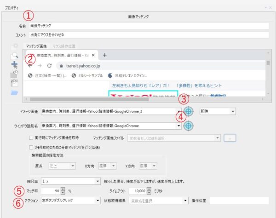Viewport: 276px width, 218px height.
Task: Click the preview scroll-up arrow
Action: click(x=268, y=52)
